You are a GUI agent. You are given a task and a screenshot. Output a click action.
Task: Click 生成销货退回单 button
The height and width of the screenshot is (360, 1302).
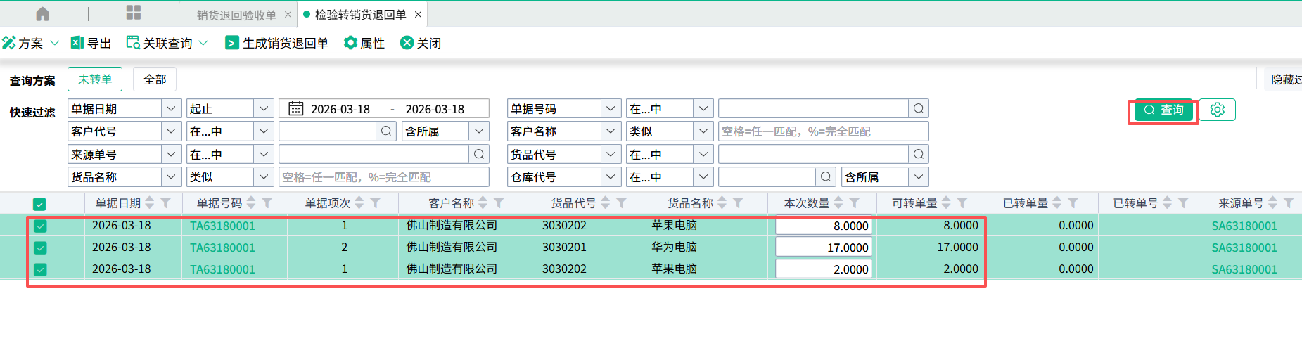(x=277, y=43)
